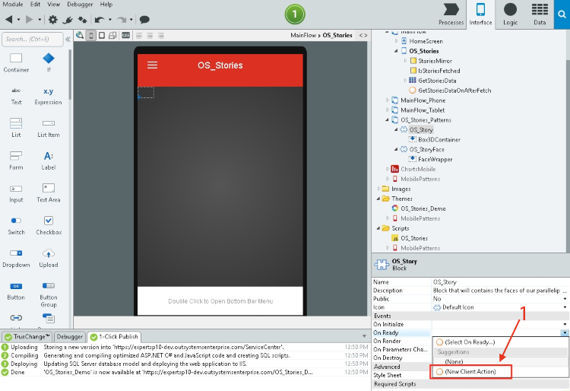The height and width of the screenshot is (391, 570).
Task: Expand the Images folder in tree
Action: (378, 189)
